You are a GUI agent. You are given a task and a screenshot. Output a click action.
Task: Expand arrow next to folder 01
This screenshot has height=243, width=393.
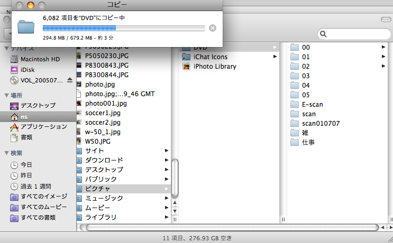click(383, 57)
